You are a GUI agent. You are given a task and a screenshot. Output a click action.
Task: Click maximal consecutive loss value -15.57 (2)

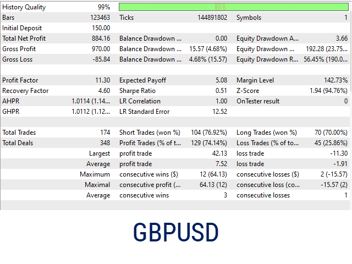pos(334,185)
